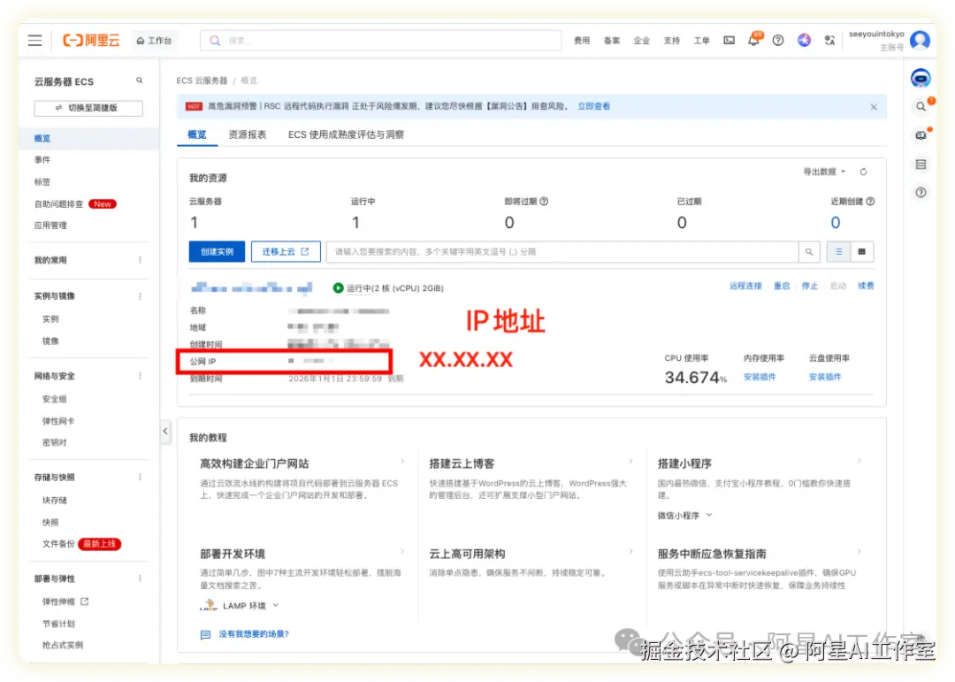Select 概览 in the sidebar
The width and height of the screenshot is (955, 682).
point(42,138)
